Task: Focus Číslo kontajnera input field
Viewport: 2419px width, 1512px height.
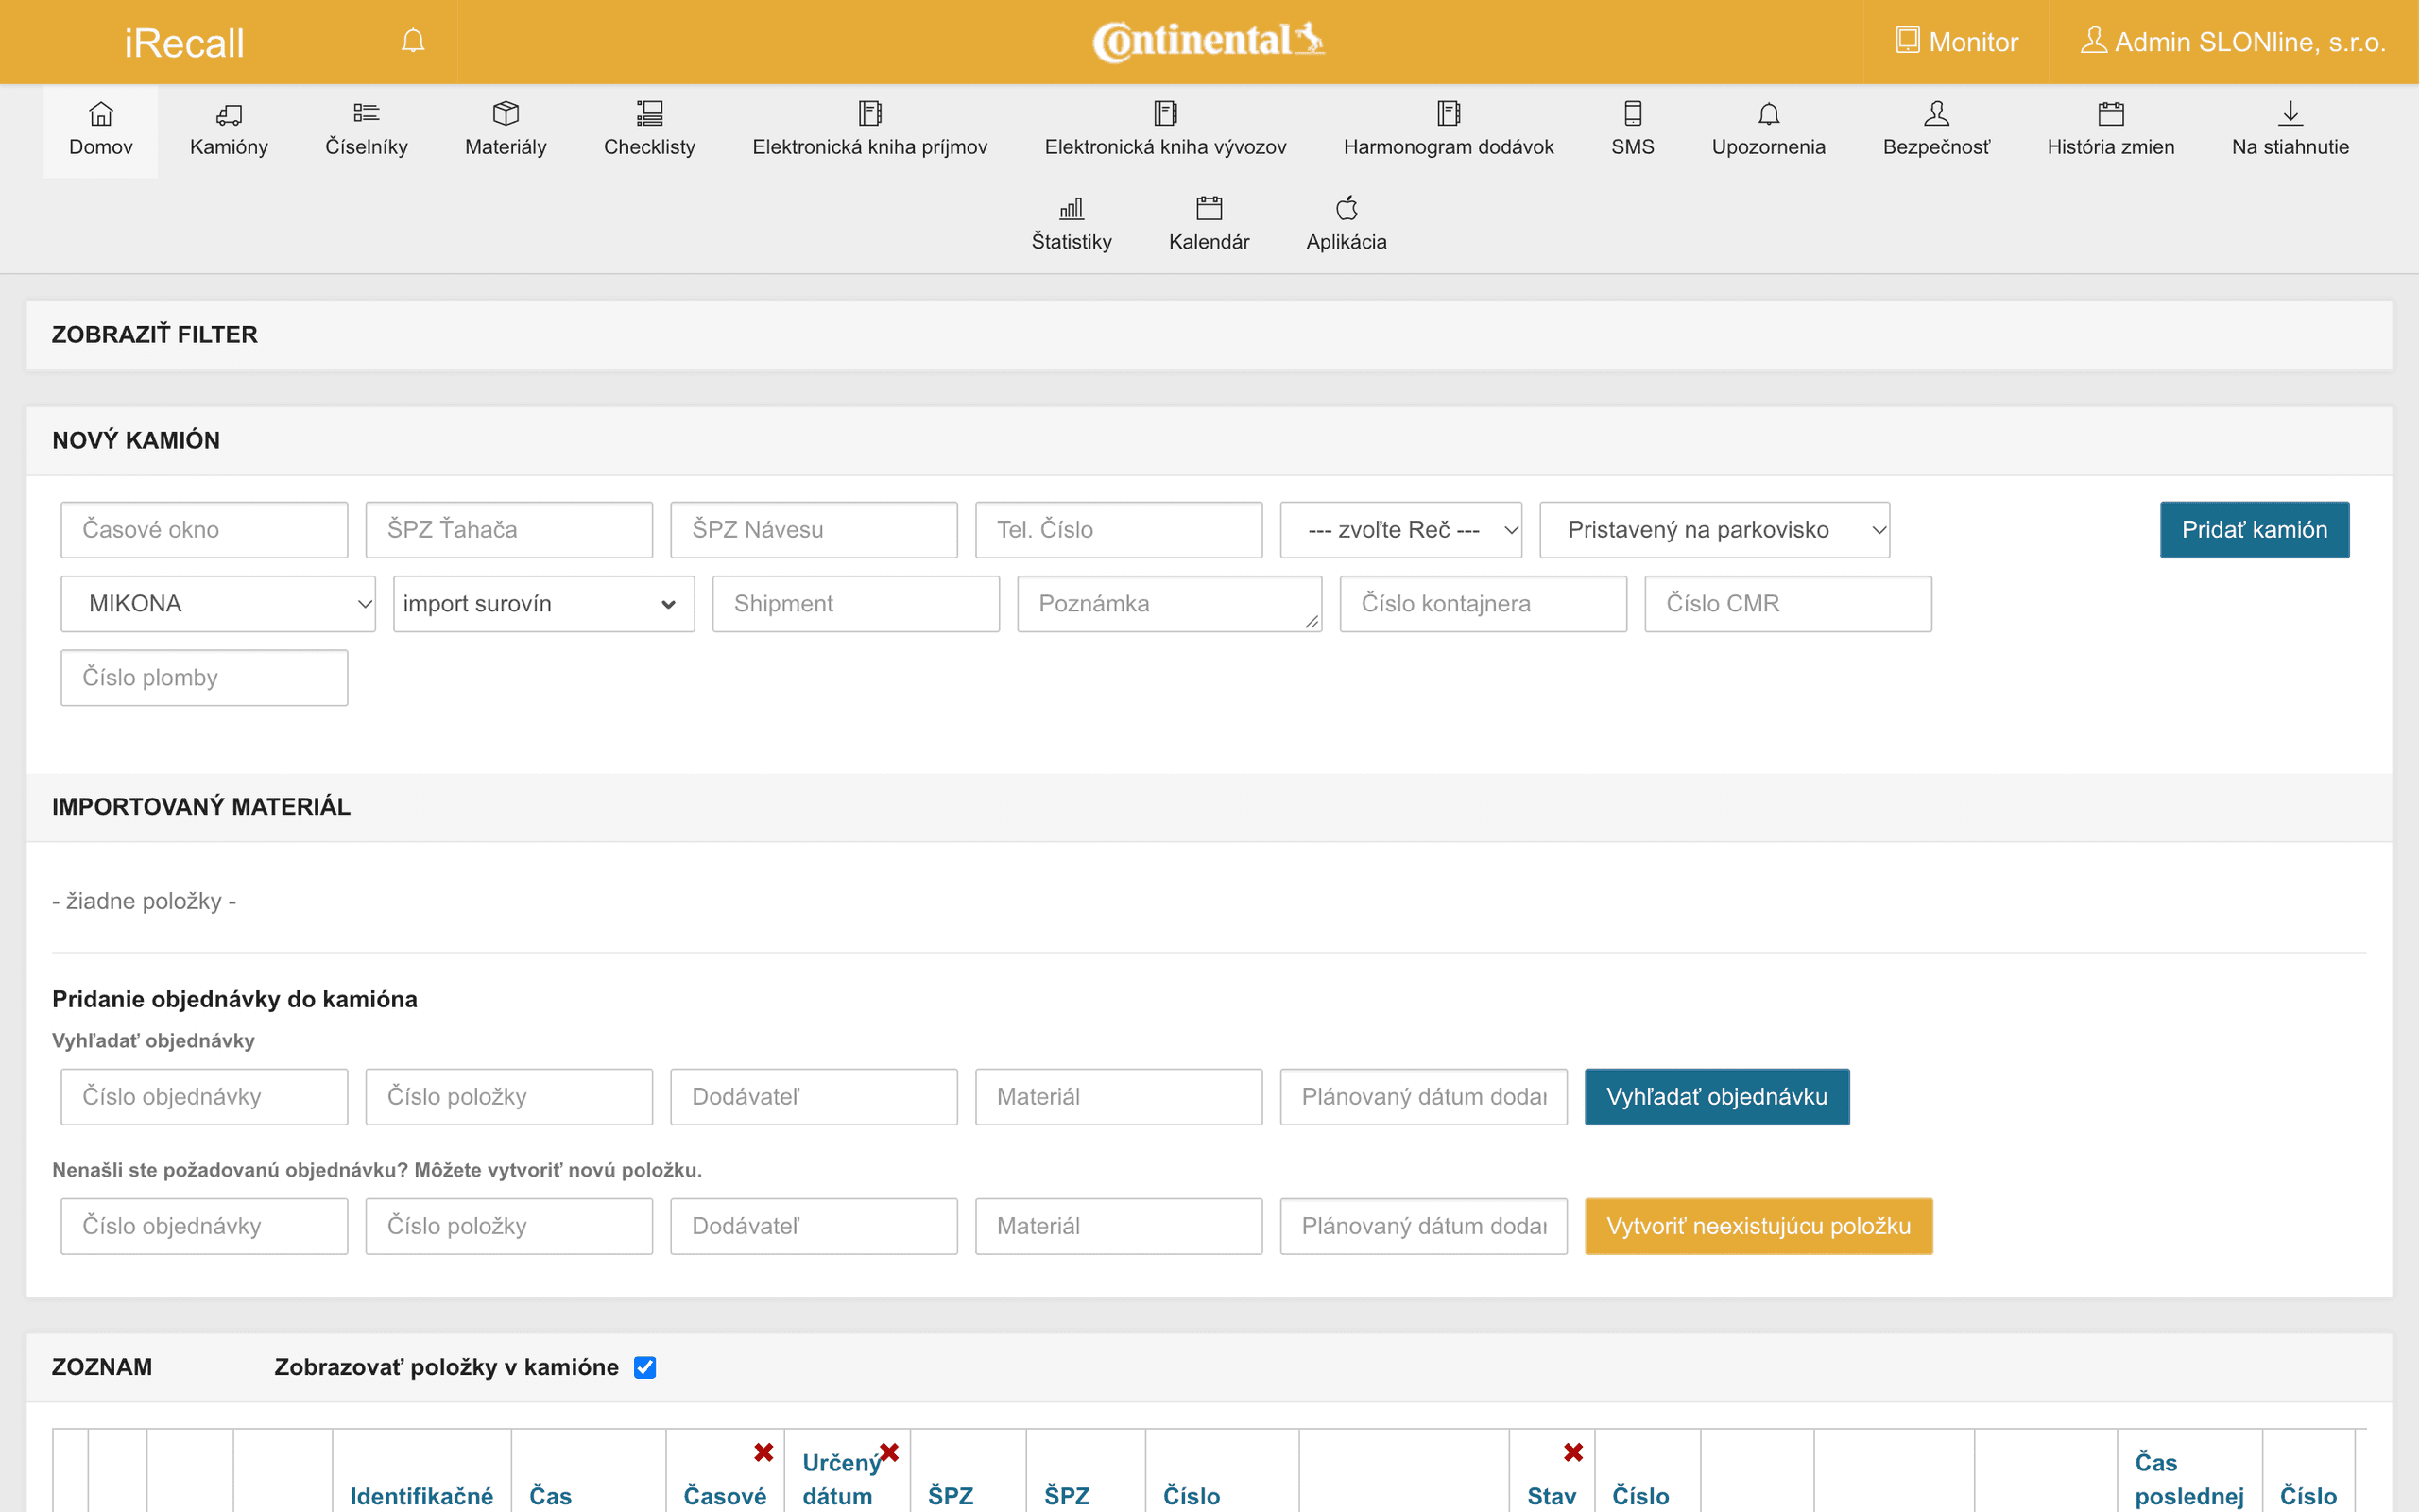Action: pyautogui.click(x=1484, y=604)
